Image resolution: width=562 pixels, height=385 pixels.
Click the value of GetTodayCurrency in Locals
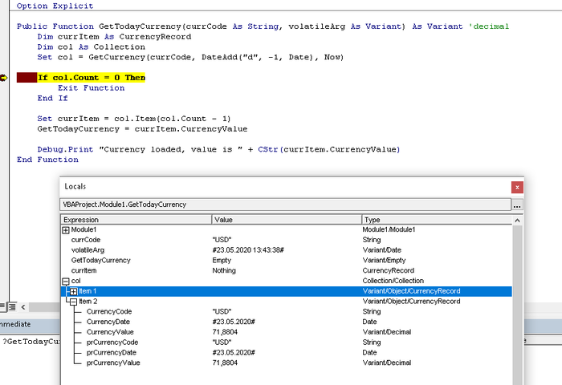coord(222,261)
